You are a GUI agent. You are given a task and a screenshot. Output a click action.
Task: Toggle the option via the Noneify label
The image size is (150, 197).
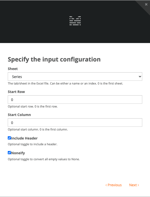click(x=18, y=153)
